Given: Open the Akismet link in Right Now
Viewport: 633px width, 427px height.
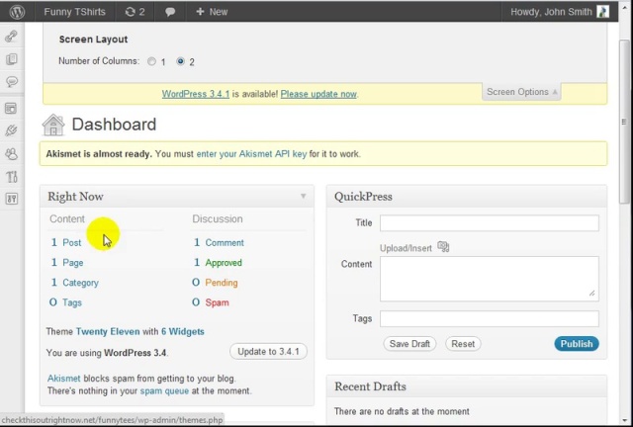Looking at the screenshot, I should (63, 379).
